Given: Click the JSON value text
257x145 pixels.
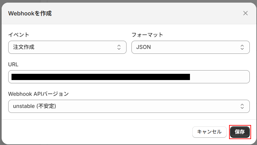Looking at the screenshot, I should [x=144, y=47].
